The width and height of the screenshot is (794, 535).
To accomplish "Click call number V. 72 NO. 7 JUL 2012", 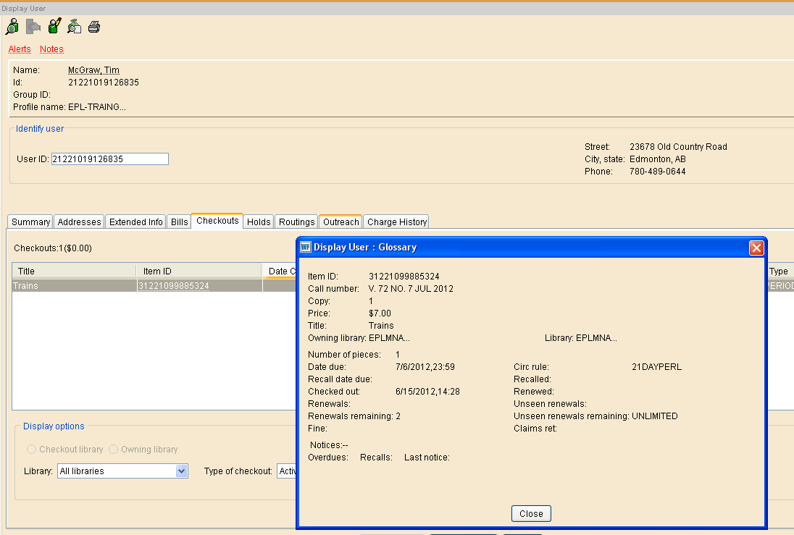I will pos(411,289).
